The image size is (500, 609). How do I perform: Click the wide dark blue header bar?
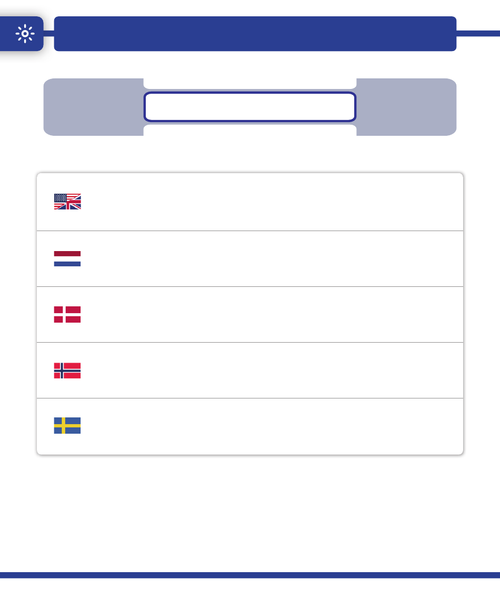point(255,34)
